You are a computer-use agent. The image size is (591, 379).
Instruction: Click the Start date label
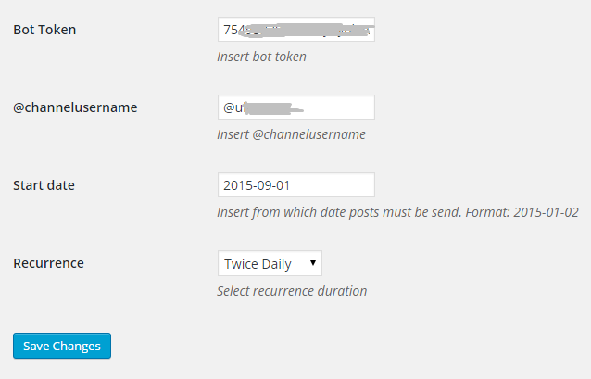44,185
